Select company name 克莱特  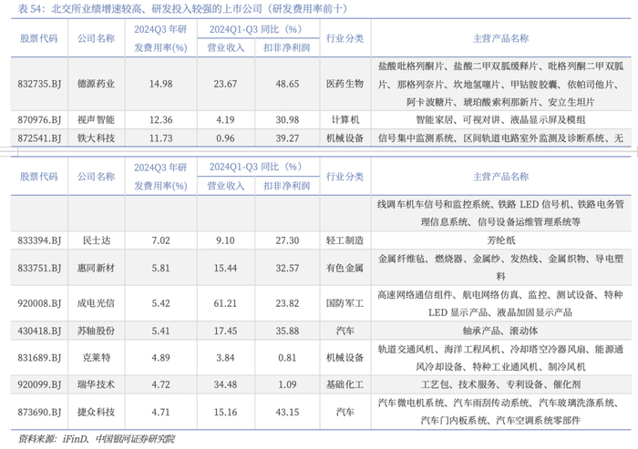97,358
